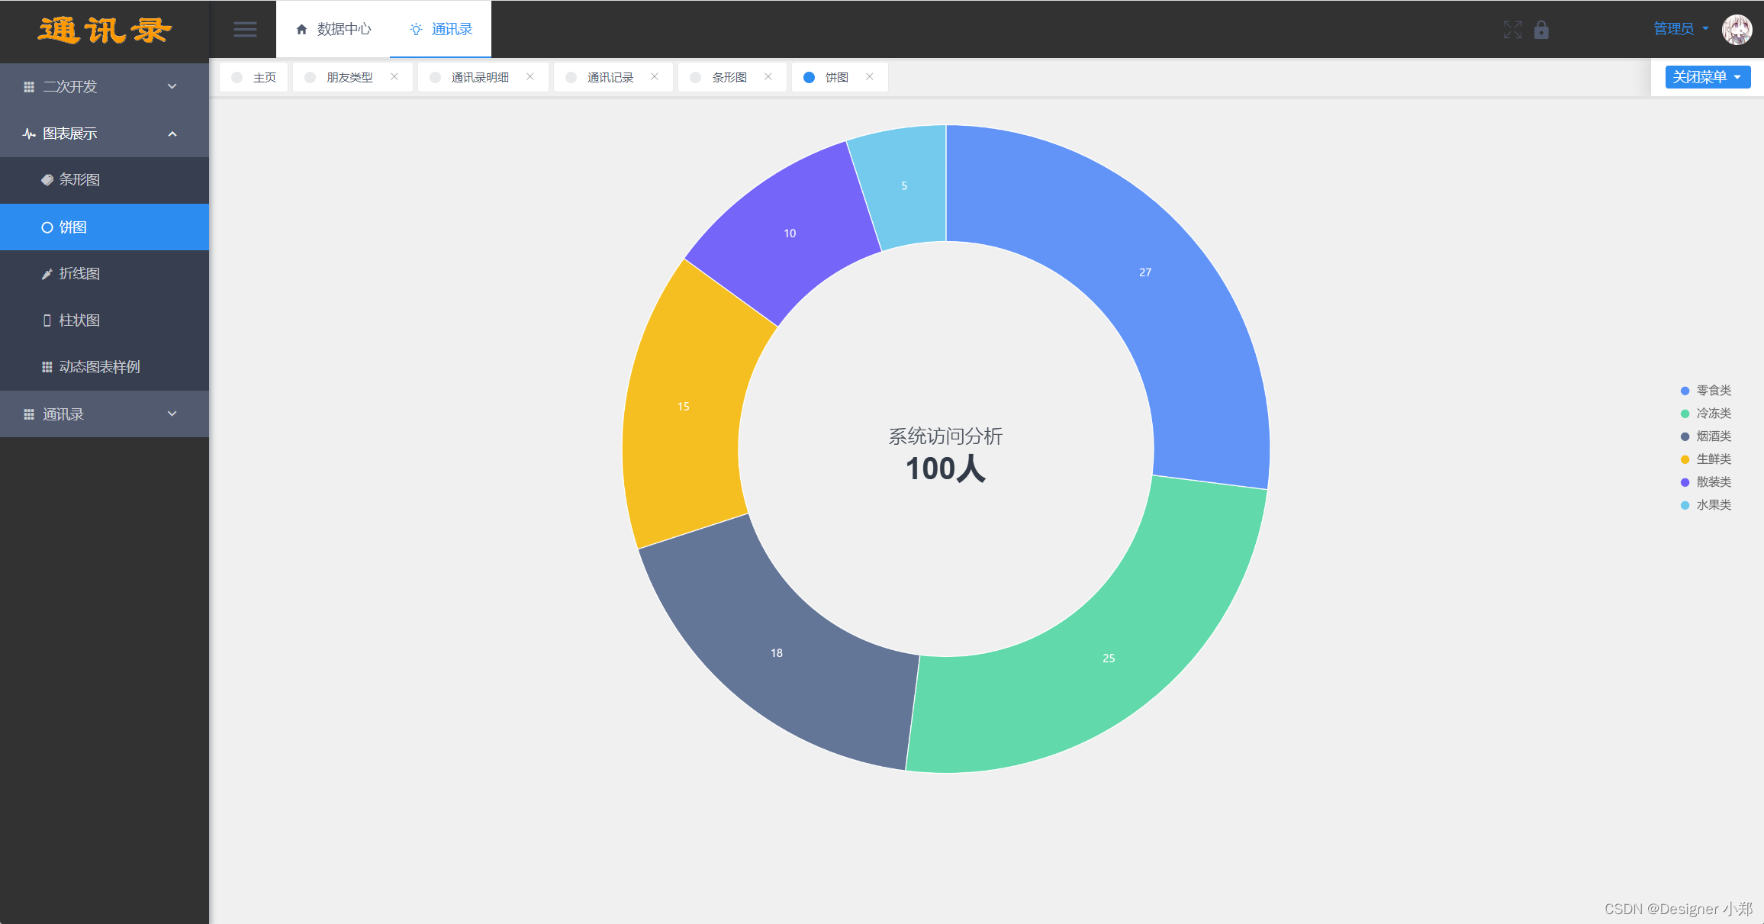Close the 朋友类型 tab
The width and height of the screenshot is (1764, 924).
(394, 77)
